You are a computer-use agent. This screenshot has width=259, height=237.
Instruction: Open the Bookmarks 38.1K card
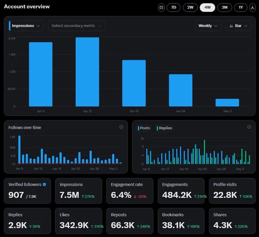click(181, 221)
